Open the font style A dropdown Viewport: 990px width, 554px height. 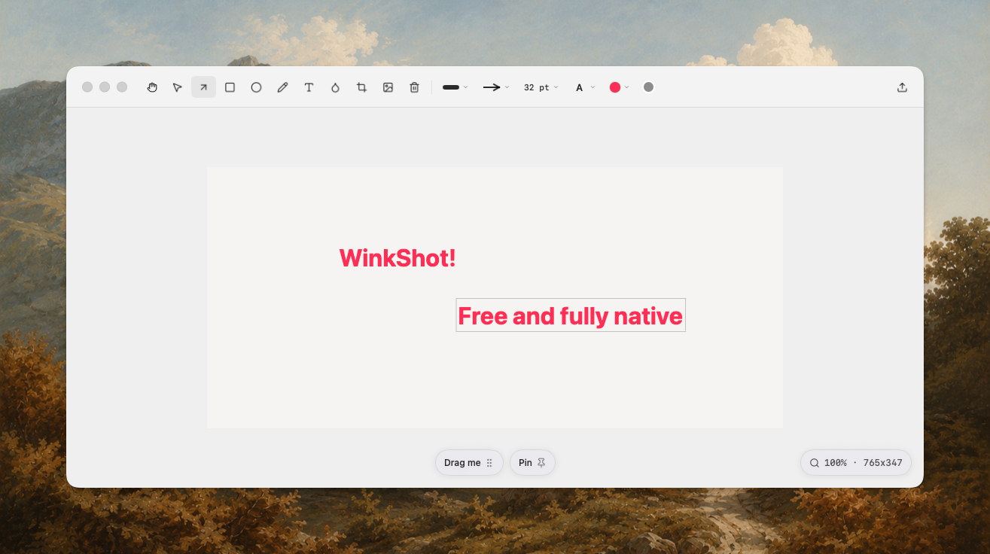(585, 87)
